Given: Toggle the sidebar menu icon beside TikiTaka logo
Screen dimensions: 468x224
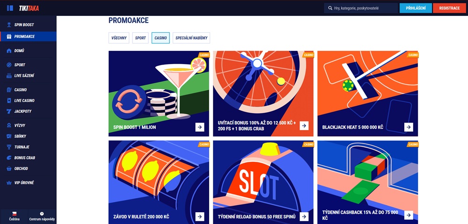Looking at the screenshot, I should pos(10,8).
